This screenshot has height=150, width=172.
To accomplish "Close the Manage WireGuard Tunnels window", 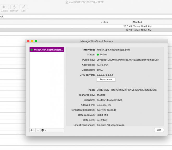I will pyautogui.click(x=28, y=41).
